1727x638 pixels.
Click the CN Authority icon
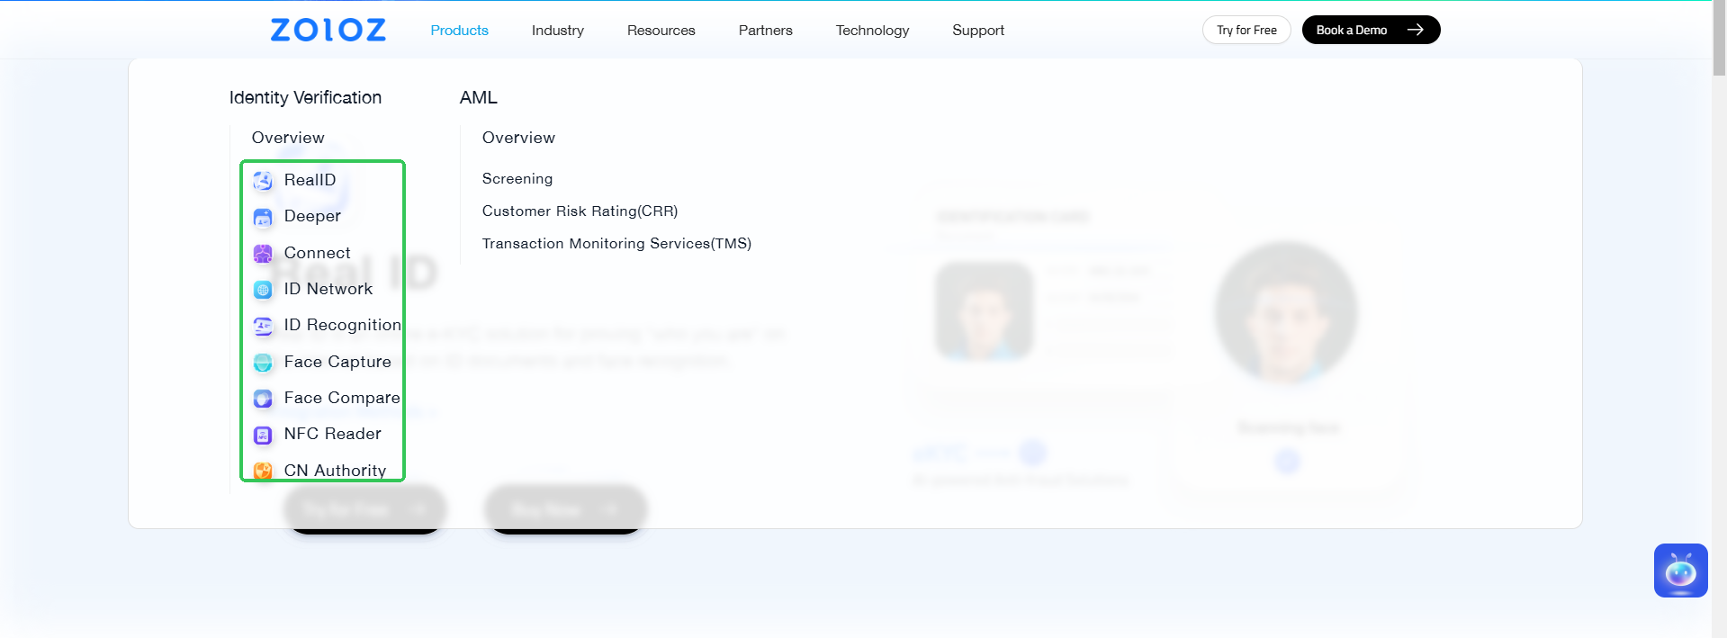coord(263,471)
